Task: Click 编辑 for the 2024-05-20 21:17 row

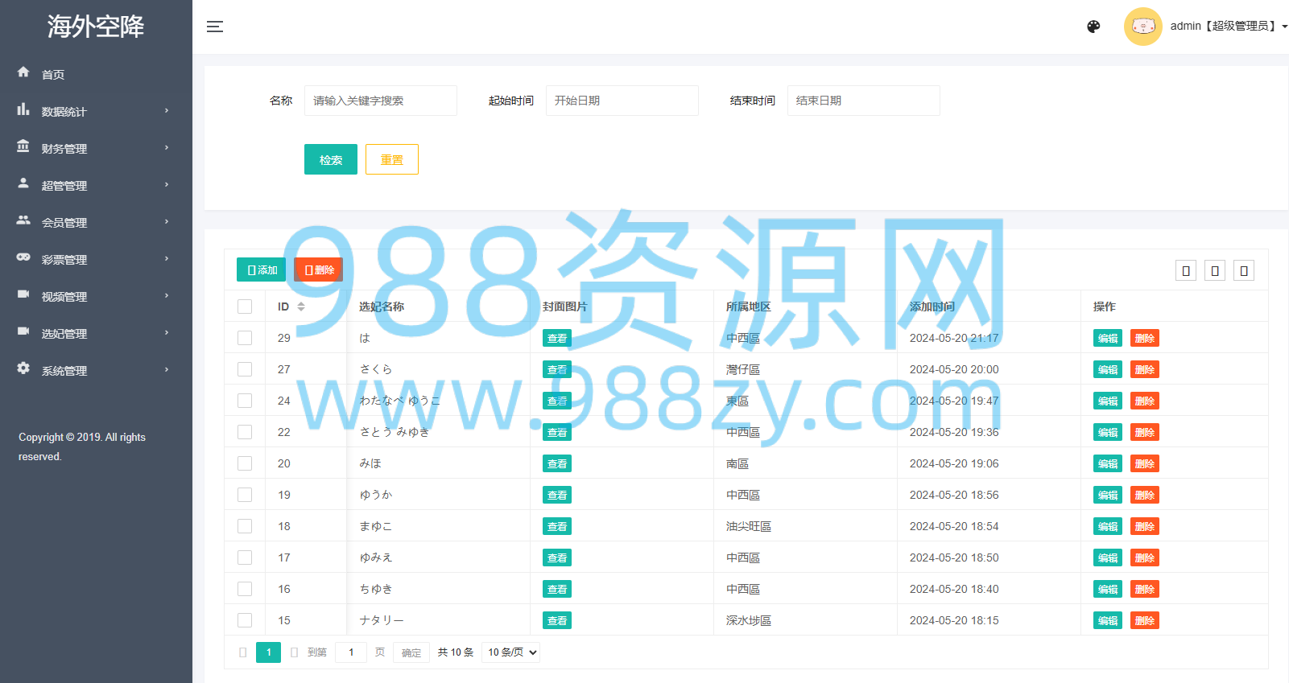Action: click(x=1108, y=338)
